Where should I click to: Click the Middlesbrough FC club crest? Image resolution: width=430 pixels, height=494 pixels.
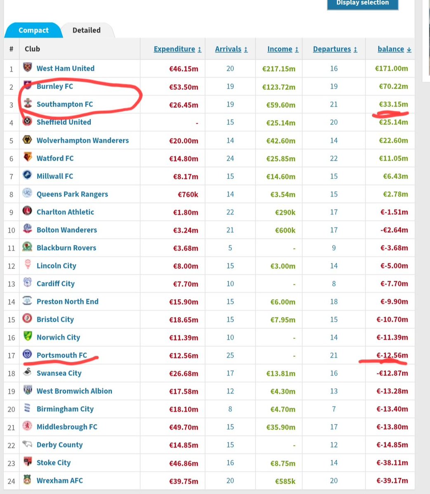pos(28,426)
